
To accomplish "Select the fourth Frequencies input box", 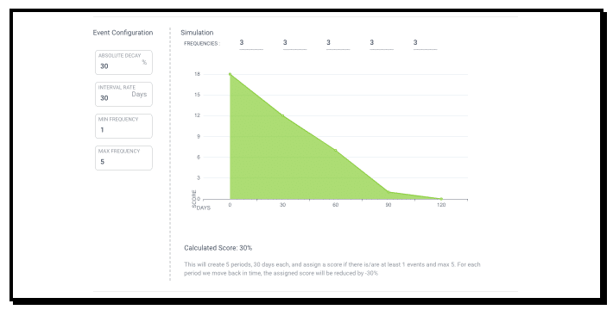I will coord(382,43).
